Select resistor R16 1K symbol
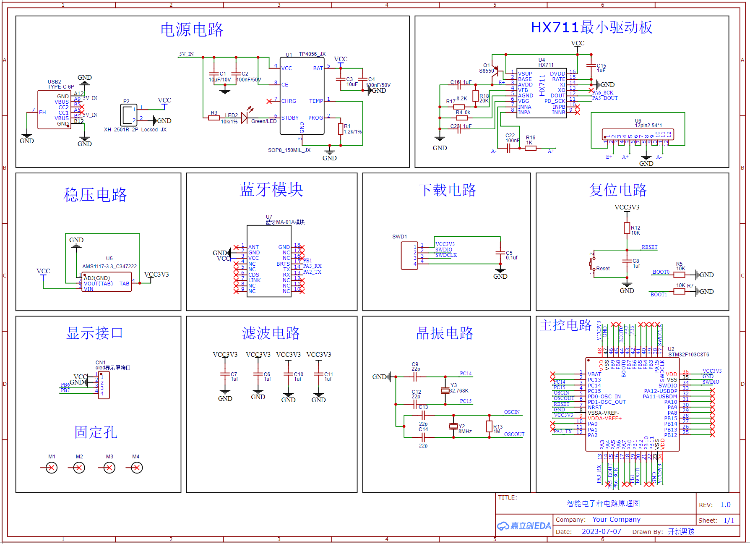Image resolution: width=750 pixels, height=544 pixels. click(530, 148)
